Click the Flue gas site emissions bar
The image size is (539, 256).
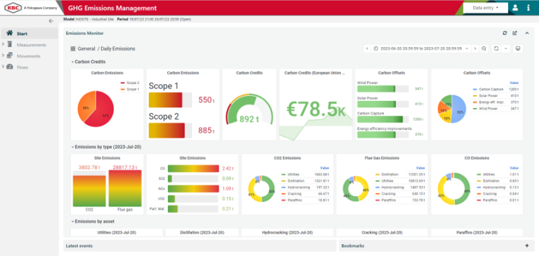125,188
